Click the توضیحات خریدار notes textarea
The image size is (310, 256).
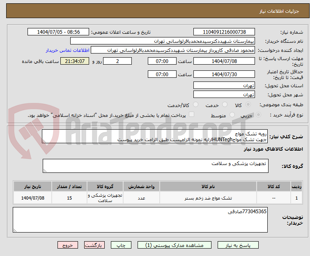(140, 220)
